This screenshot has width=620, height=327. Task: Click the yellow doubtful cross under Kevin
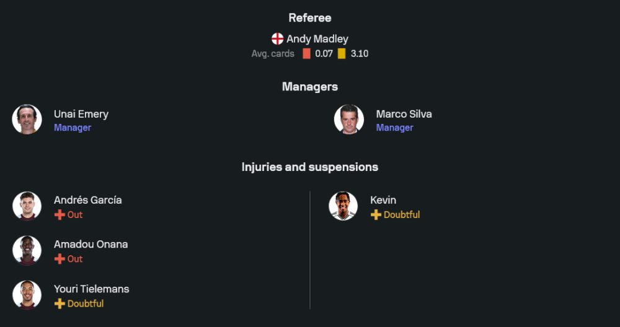[376, 215]
